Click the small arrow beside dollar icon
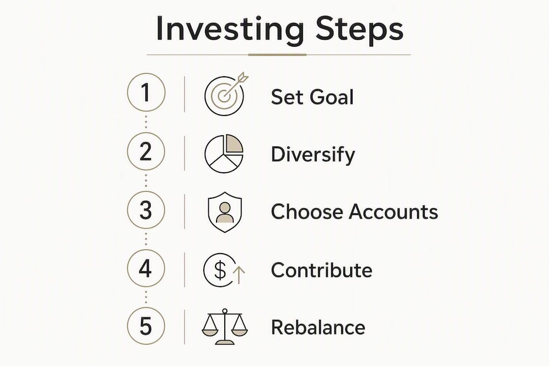The width and height of the screenshot is (549, 366). (239, 274)
